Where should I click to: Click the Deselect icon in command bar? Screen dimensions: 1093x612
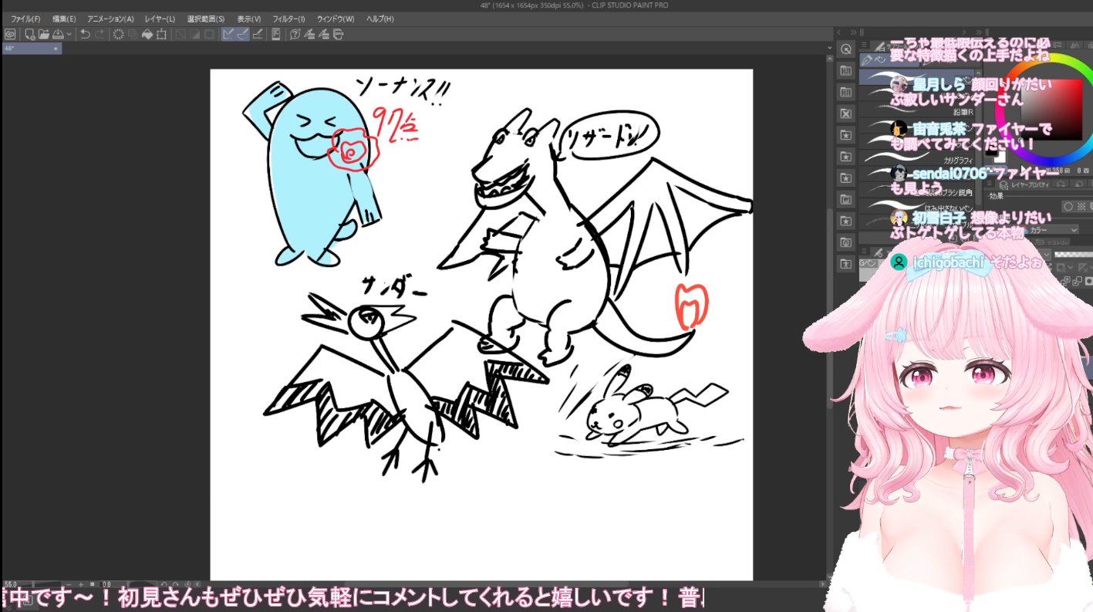point(180,34)
